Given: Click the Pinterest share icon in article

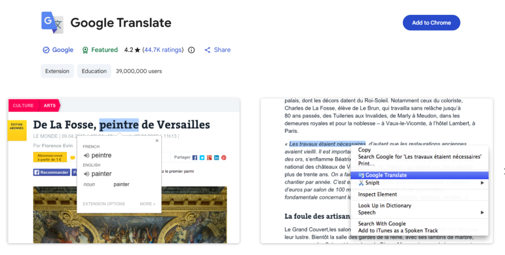Looking at the screenshot, I should click(224, 158).
